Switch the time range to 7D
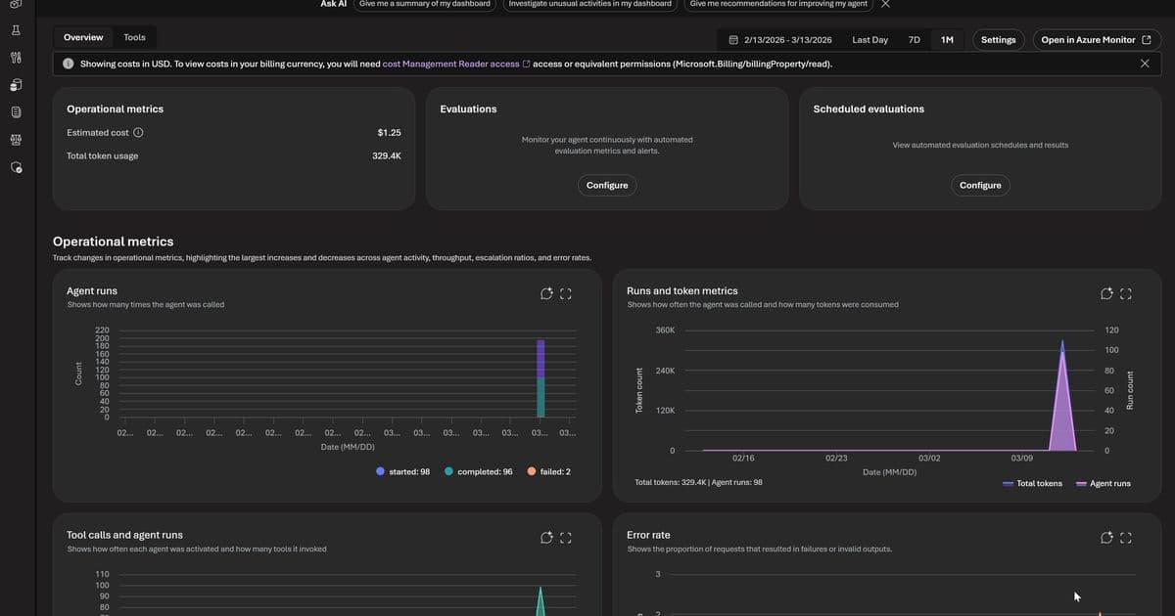 coord(913,39)
